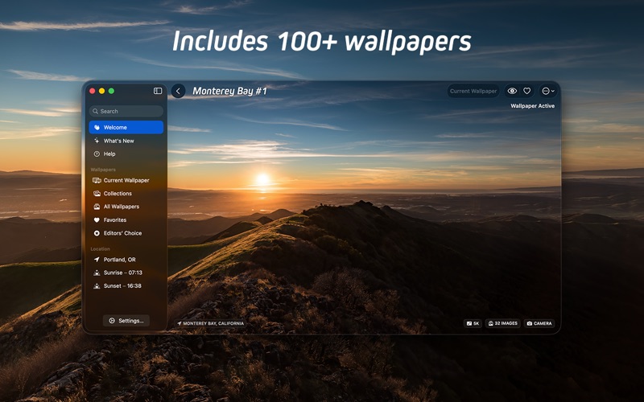Click the location arrow icon beside Portland
The width and height of the screenshot is (644, 402).
[97, 259]
